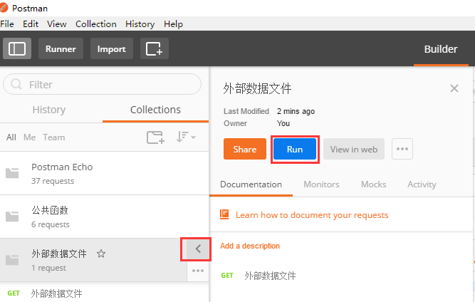Click the 6 requests label

click(51, 224)
